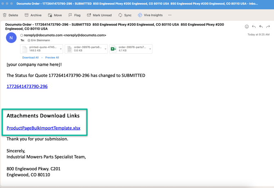Click the Delete toolbar button
Screen dimensions: 274x188
click(x=11, y=15)
